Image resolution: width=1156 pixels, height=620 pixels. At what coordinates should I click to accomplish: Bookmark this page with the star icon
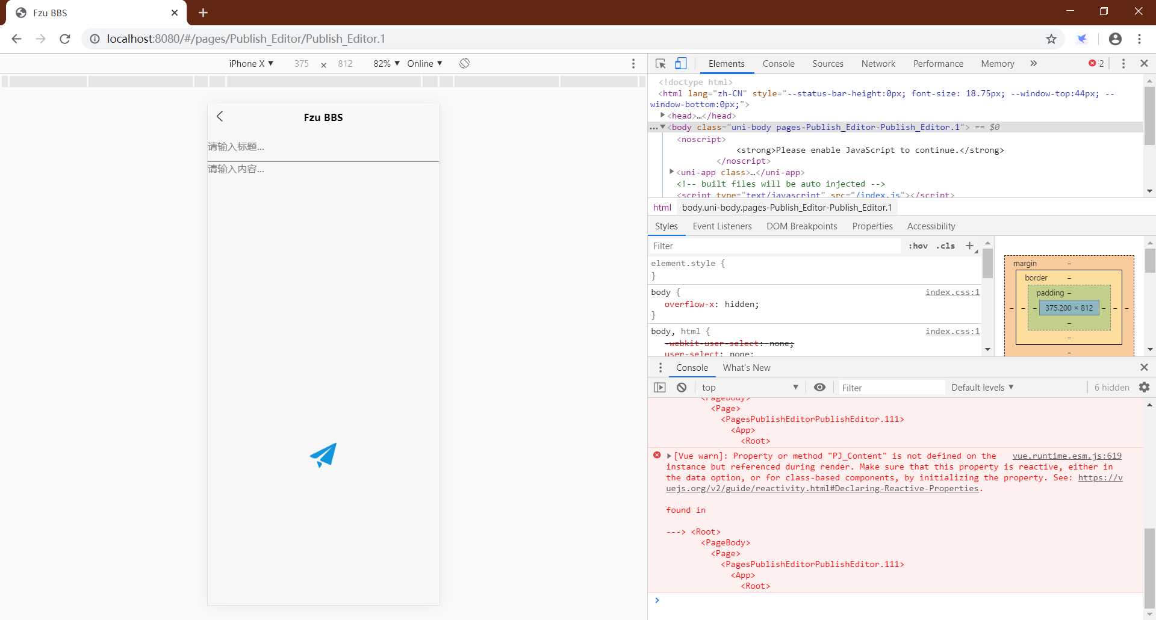point(1051,39)
